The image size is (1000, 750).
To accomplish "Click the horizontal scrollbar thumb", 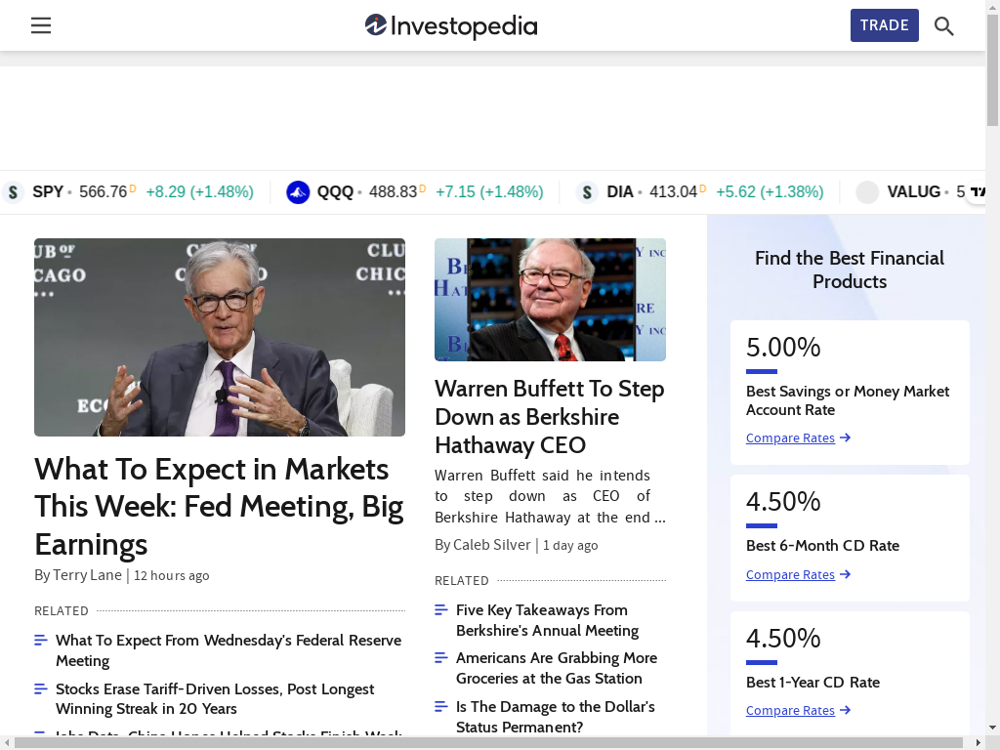I will click(488, 743).
